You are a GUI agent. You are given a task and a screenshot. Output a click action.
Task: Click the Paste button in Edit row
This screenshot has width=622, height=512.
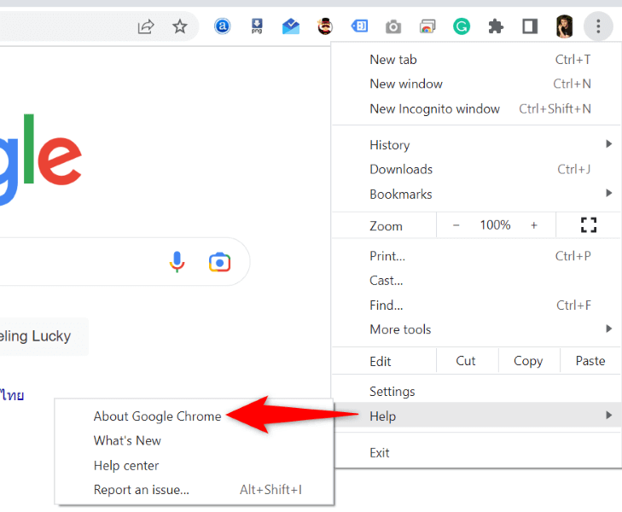[590, 361]
